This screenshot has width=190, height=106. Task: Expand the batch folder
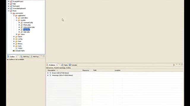[14, 37]
